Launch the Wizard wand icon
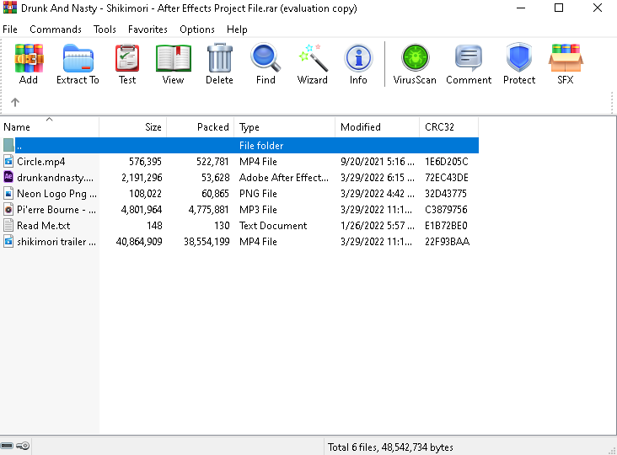Screen dimensions: 617x455 coord(313,59)
